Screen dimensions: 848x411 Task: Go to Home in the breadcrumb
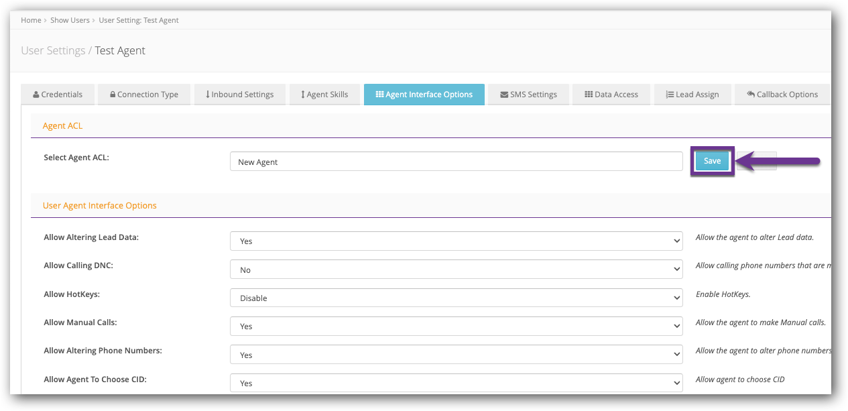click(x=31, y=20)
